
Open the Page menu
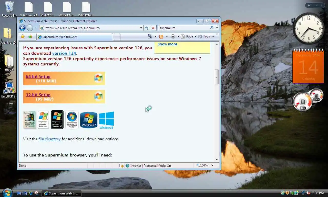(189, 36)
